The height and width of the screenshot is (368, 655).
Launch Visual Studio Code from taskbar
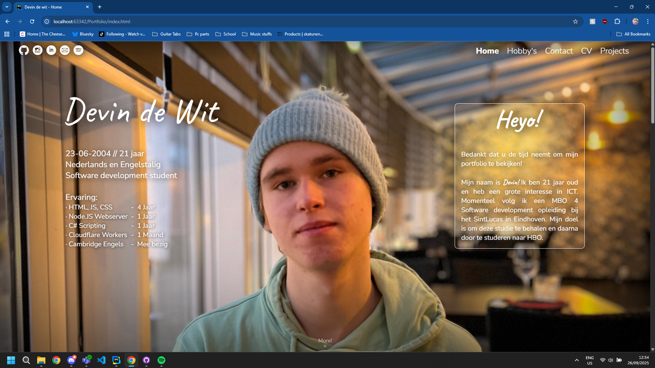[101, 360]
